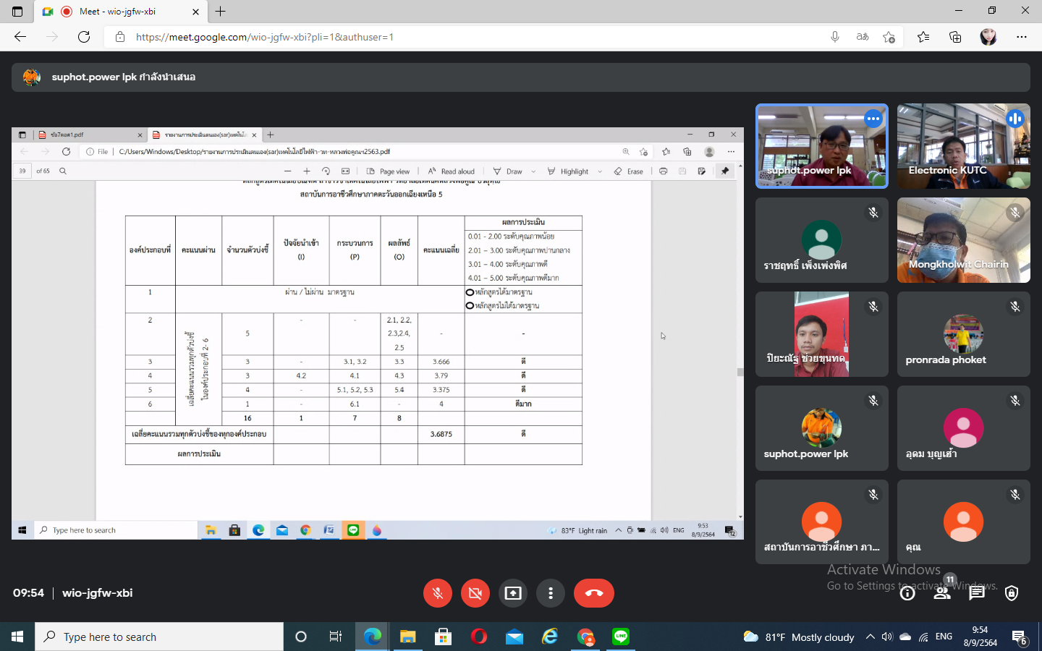Open a new browser tab

221,12
